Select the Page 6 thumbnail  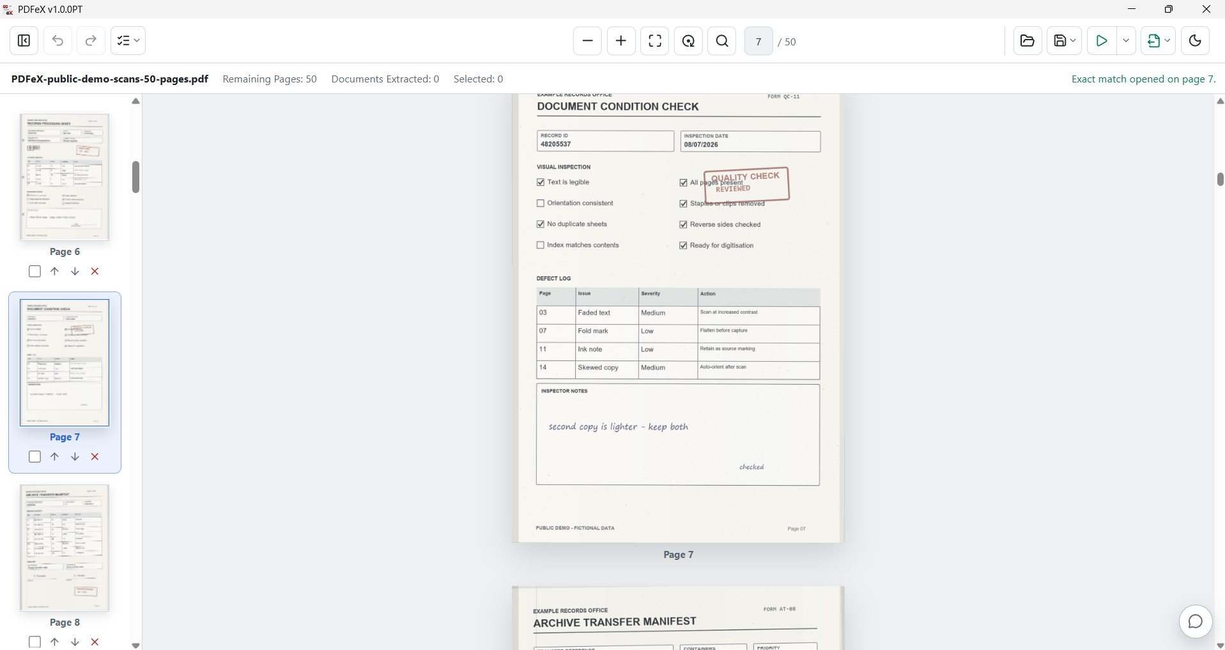[x=65, y=177]
